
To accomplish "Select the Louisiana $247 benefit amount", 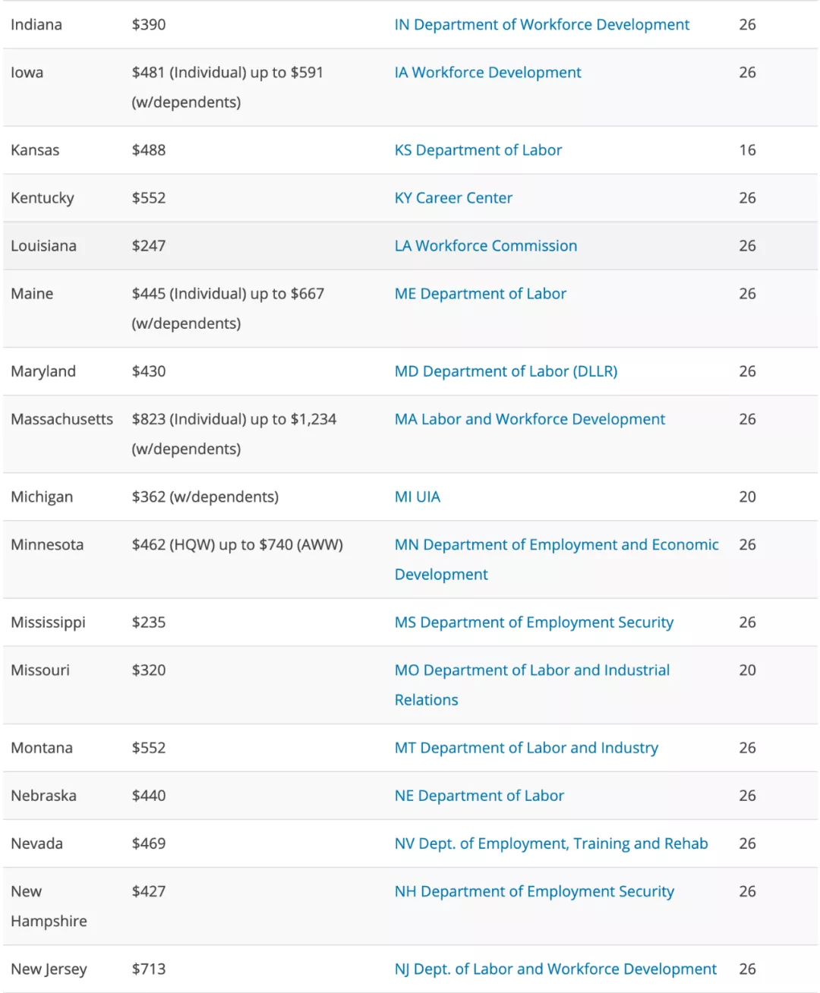I will point(149,245).
